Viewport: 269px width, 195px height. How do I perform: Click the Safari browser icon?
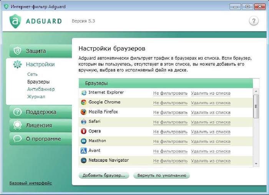83,122
